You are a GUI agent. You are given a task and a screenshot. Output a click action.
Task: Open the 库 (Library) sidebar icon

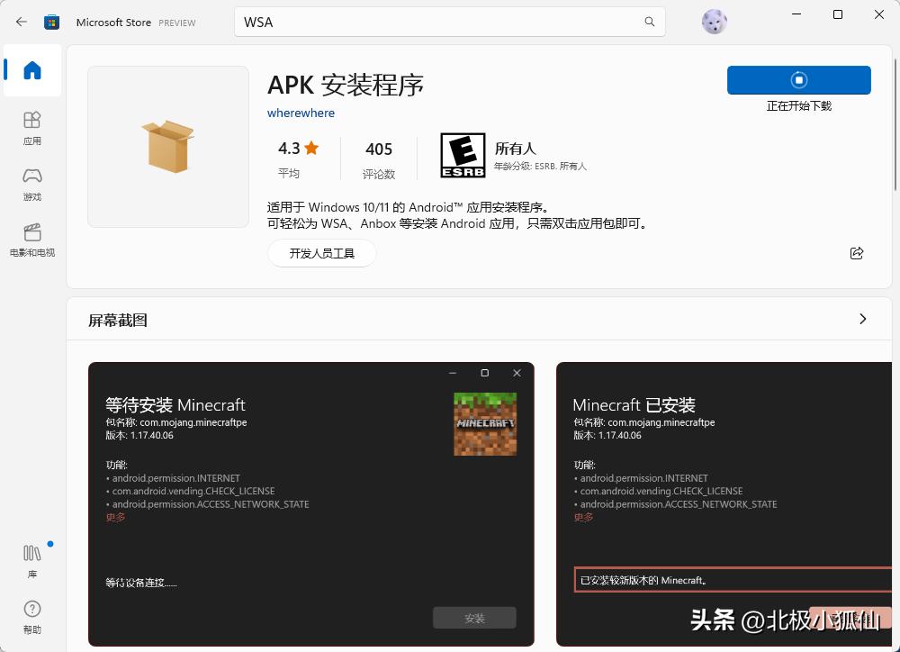click(x=31, y=558)
